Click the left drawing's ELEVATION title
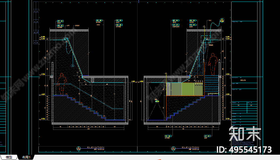Image resolution: width=280 pixels, height=160 pixels. click(x=96, y=147)
